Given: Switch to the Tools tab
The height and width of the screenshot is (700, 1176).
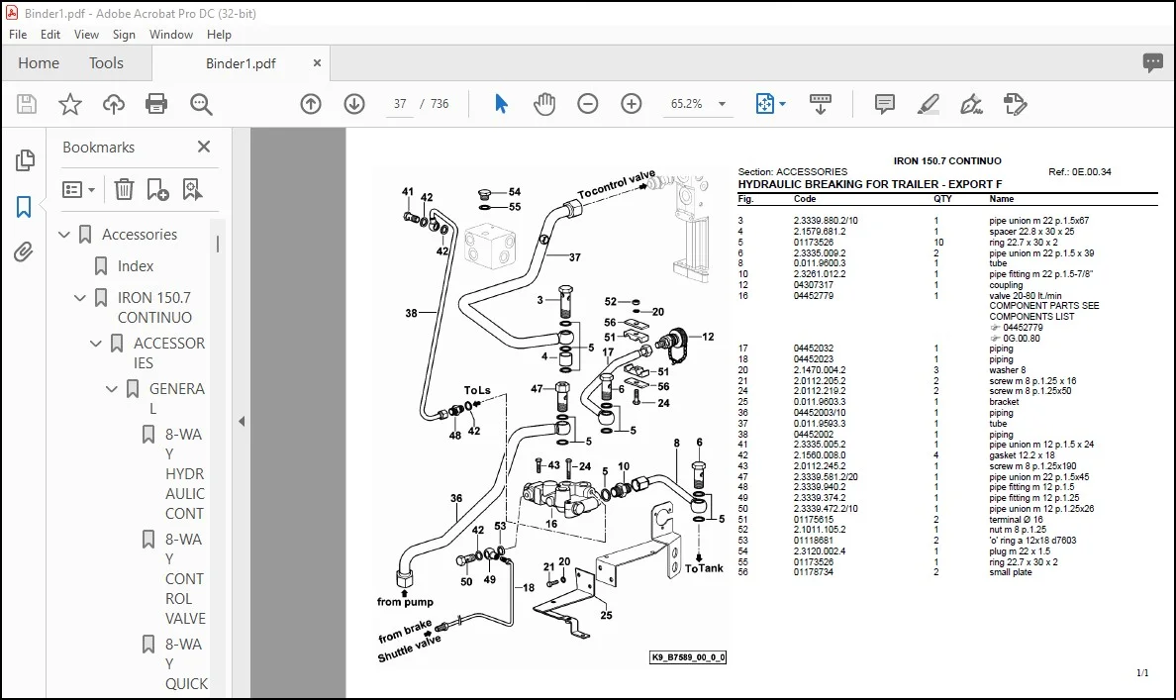Looking at the screenshot, I should click(106, 63).
